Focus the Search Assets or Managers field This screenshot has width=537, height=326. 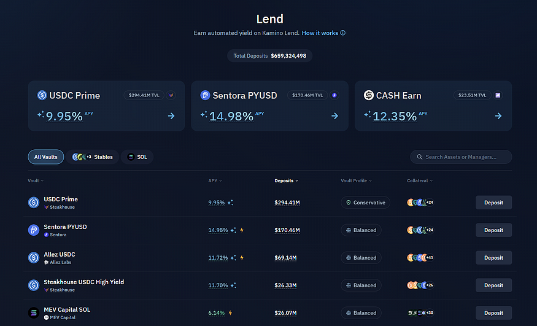pos(461,157)
